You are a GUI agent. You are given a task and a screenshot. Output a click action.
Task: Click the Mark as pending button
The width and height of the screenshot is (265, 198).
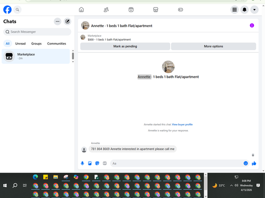pos(125,46)
